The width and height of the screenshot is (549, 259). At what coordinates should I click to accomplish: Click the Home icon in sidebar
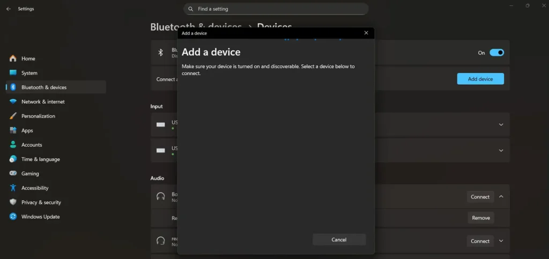13,58
